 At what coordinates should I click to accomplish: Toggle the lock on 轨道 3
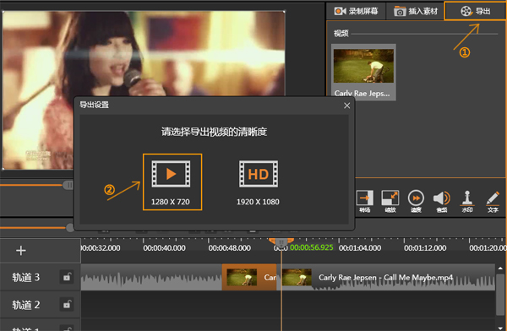[67, 277]
